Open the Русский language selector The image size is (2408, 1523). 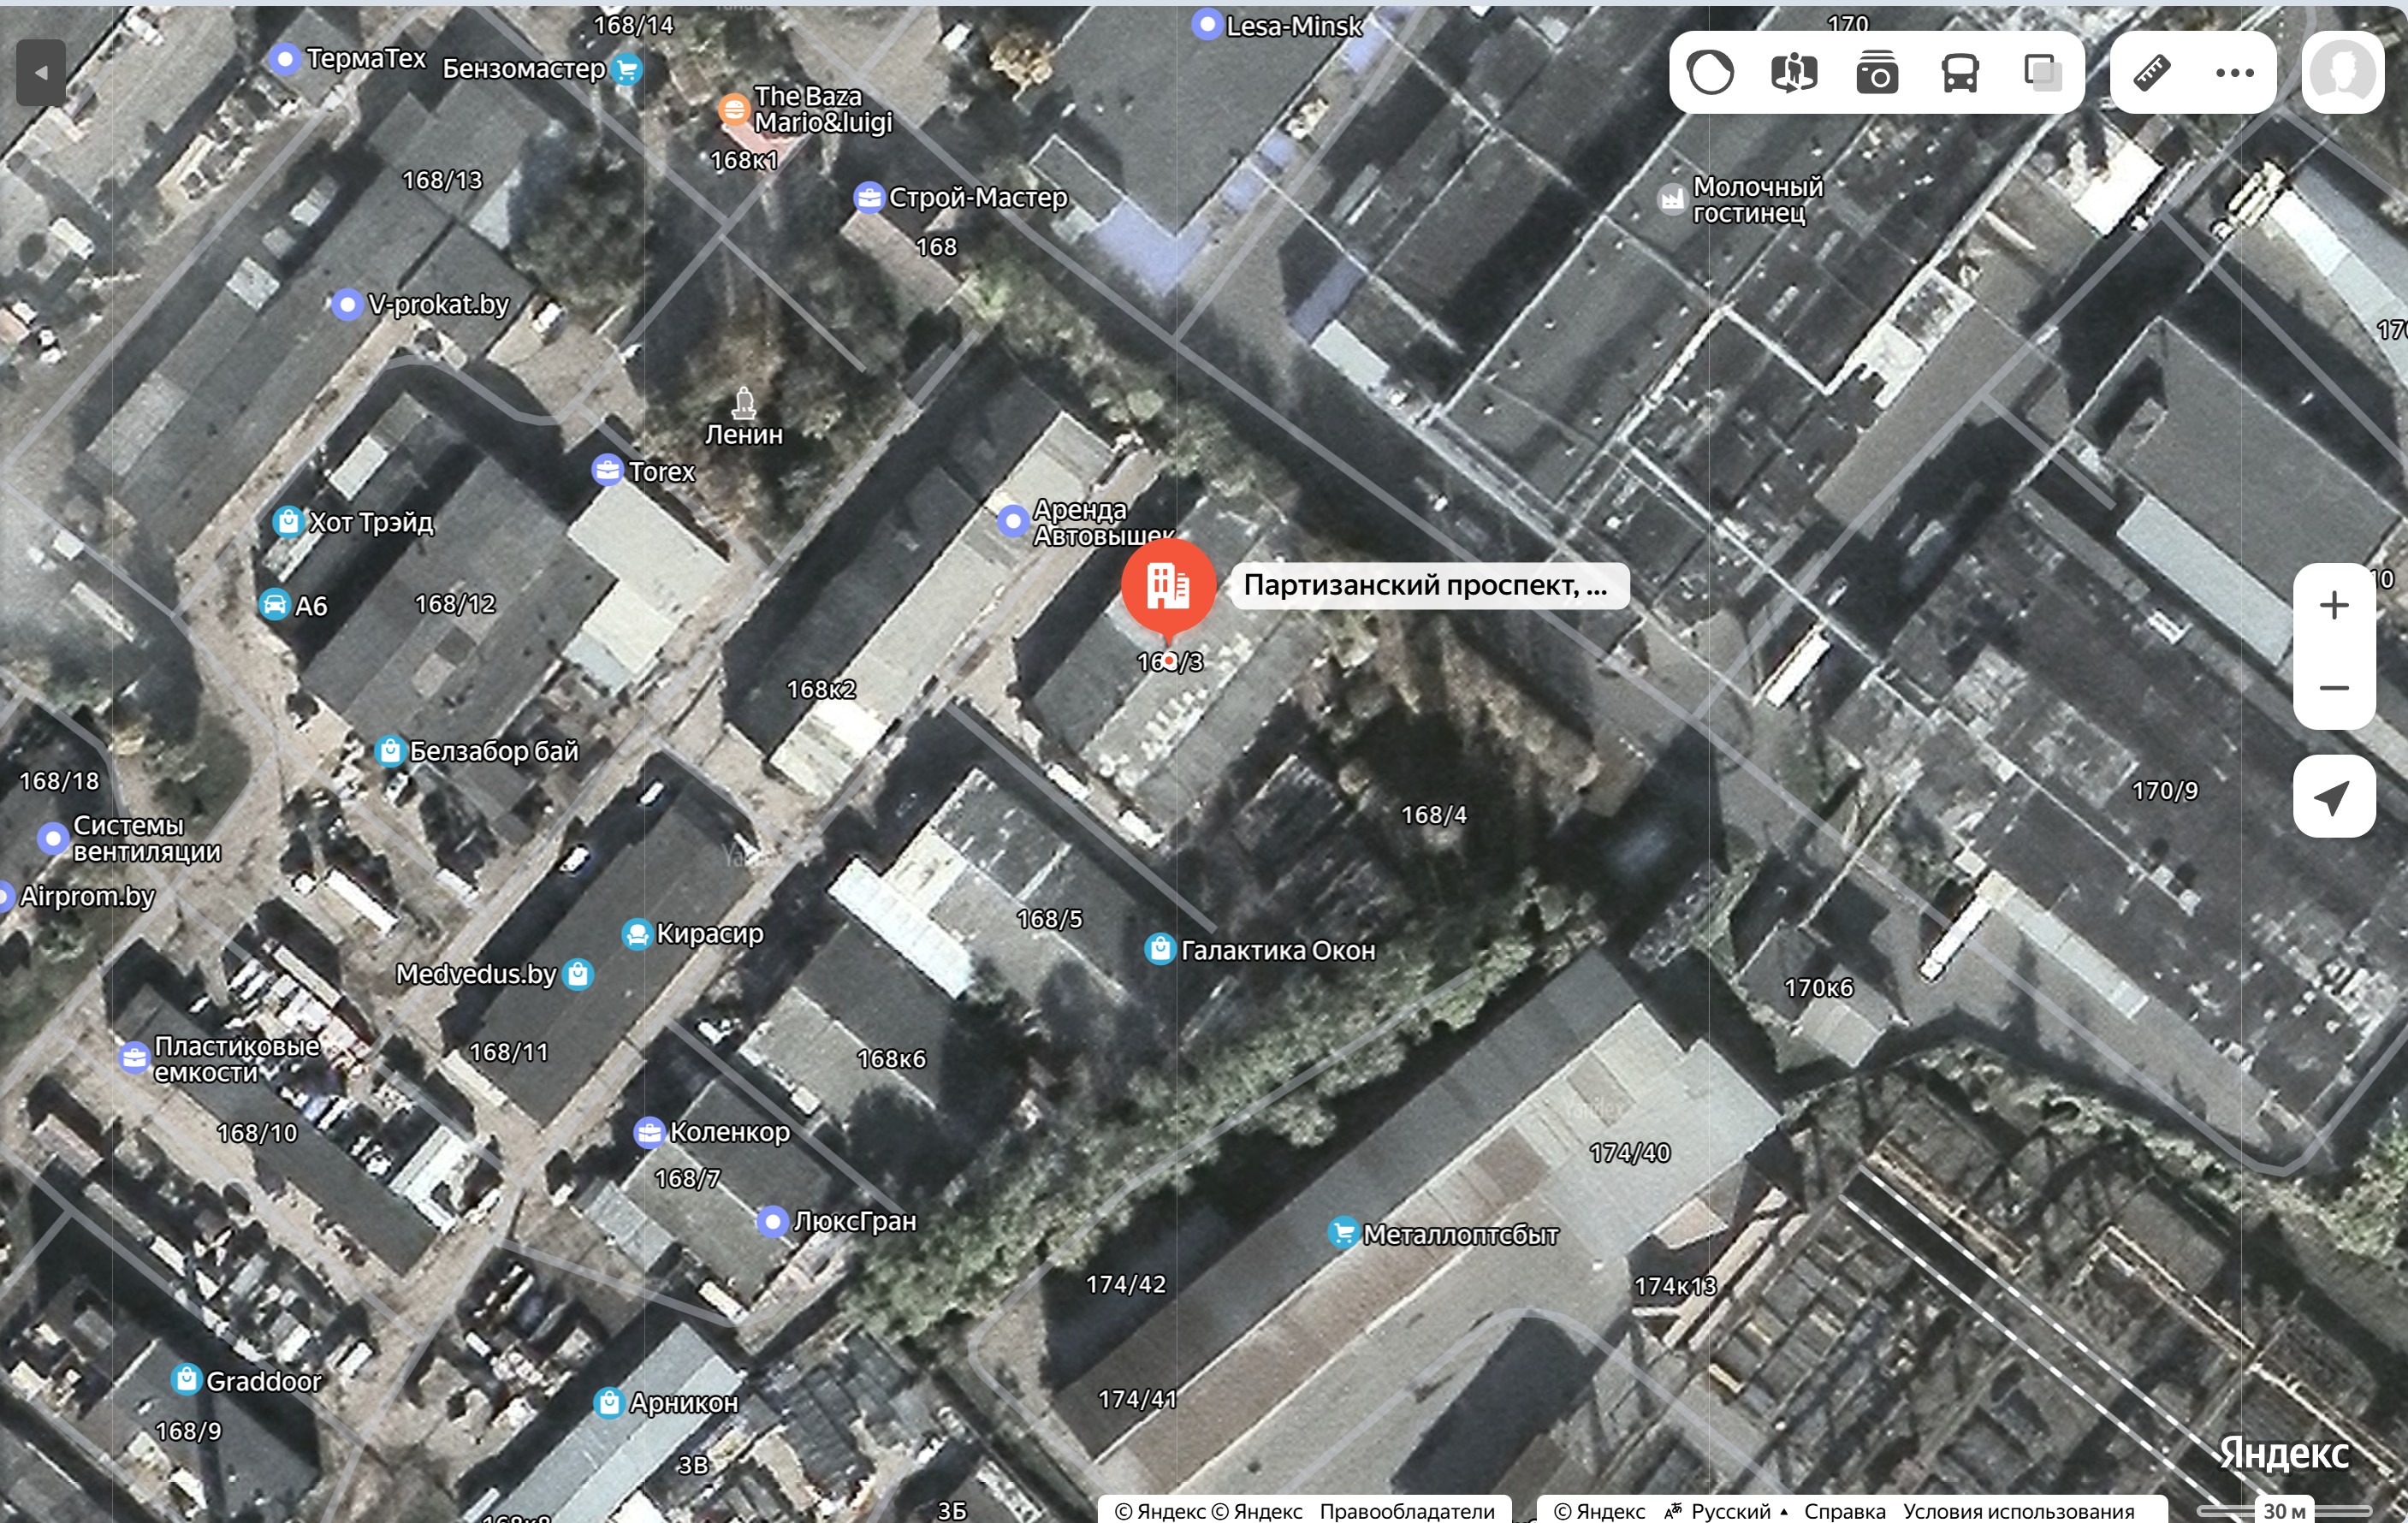point(1729,1511)
